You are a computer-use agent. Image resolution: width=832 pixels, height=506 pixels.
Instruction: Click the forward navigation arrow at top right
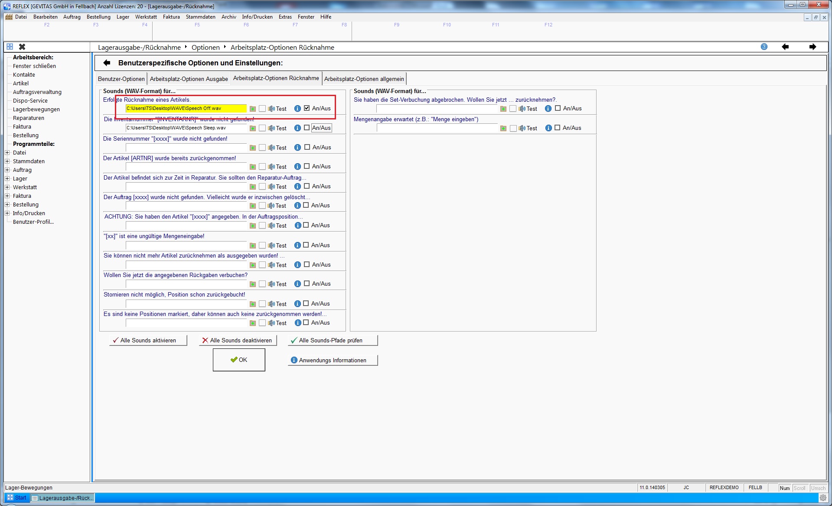click(x=812, y=47)
